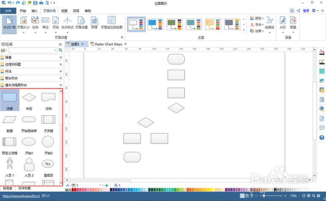Pick the red swatch in the color bar
The width and height of the screenshot is (326, 201).
(73, 190)
